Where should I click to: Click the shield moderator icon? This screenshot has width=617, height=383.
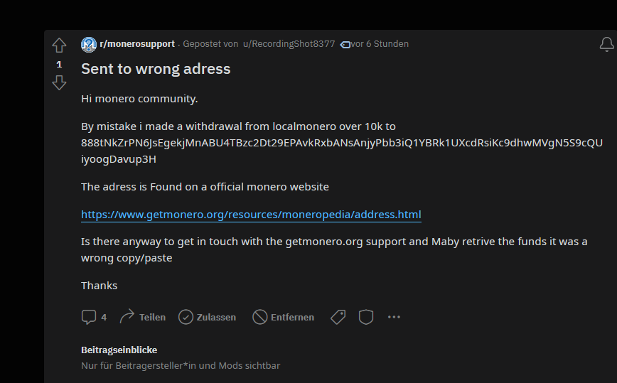click(366, 317)
